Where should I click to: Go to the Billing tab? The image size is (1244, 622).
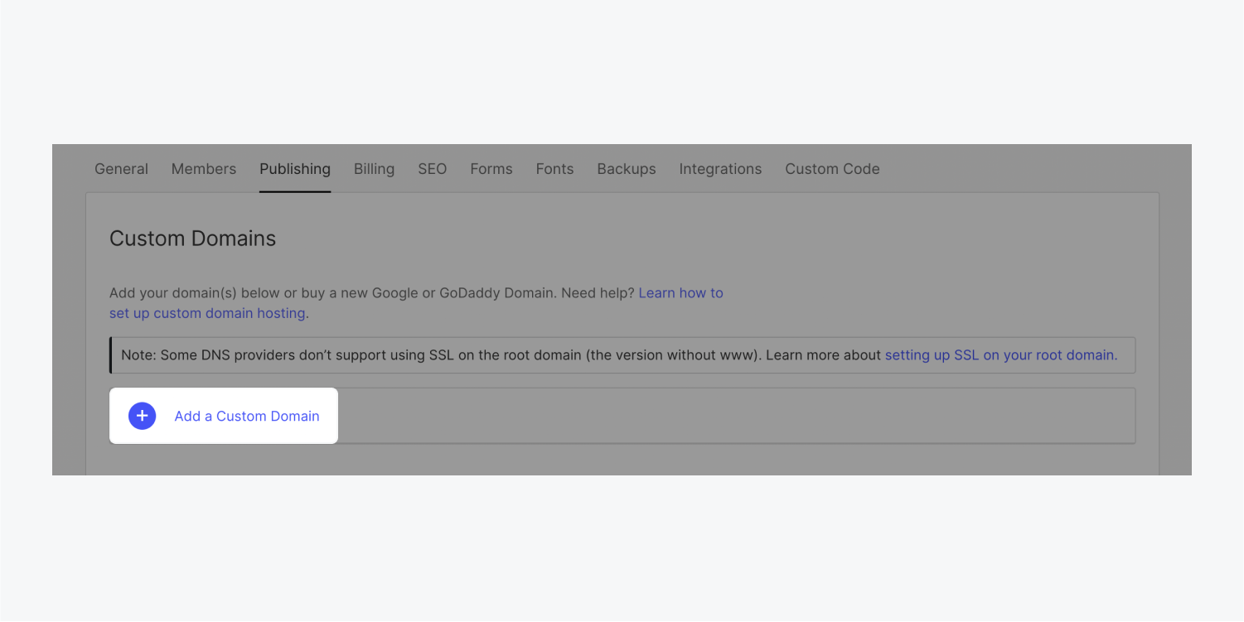coord(374,169)
